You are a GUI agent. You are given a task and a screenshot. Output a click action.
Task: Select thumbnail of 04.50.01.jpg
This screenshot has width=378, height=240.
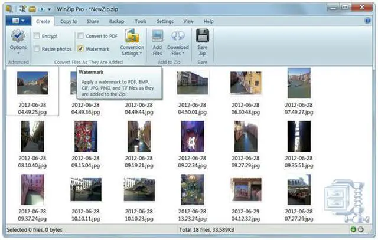pos(193,83)
